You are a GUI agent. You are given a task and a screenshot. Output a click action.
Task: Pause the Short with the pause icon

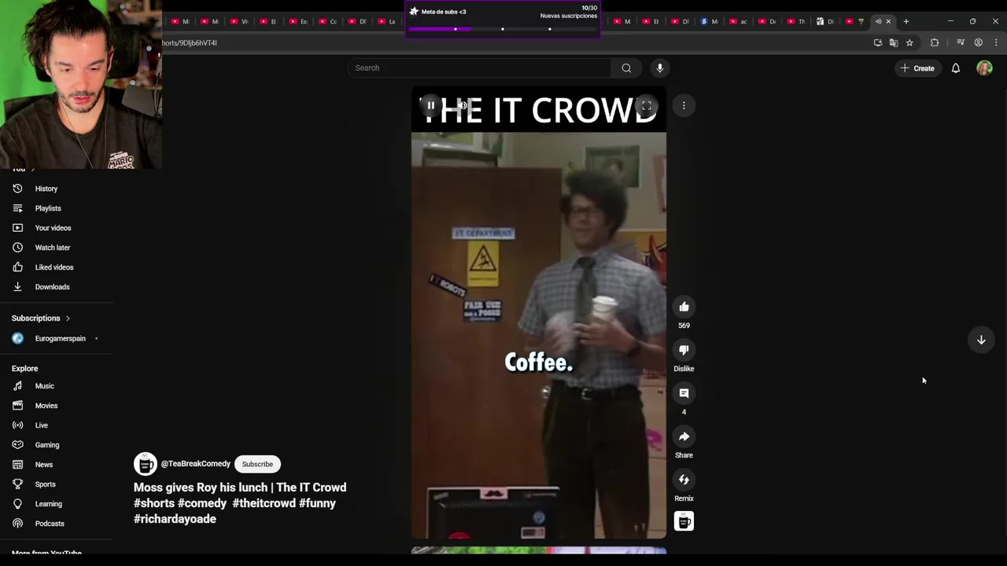click(x=430, y=105)
